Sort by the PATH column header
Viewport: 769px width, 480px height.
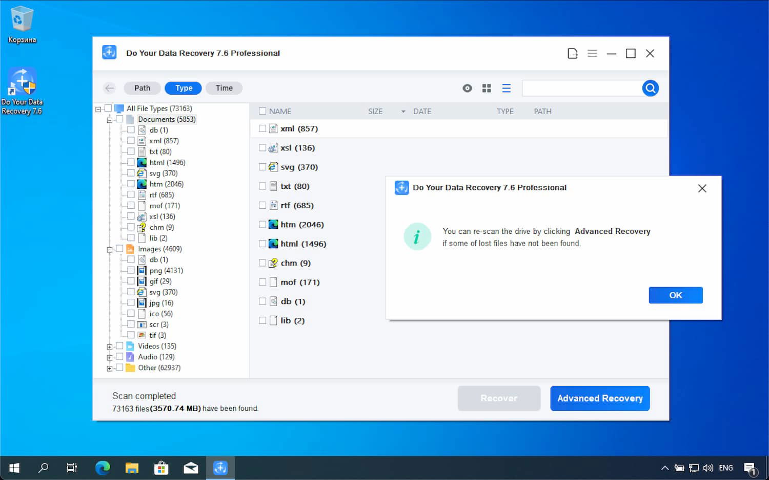tap(542, 111)
